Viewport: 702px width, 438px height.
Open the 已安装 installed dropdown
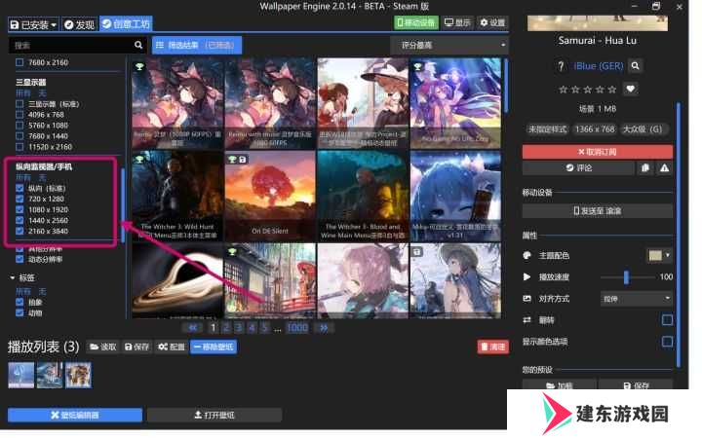coord(33,24)
